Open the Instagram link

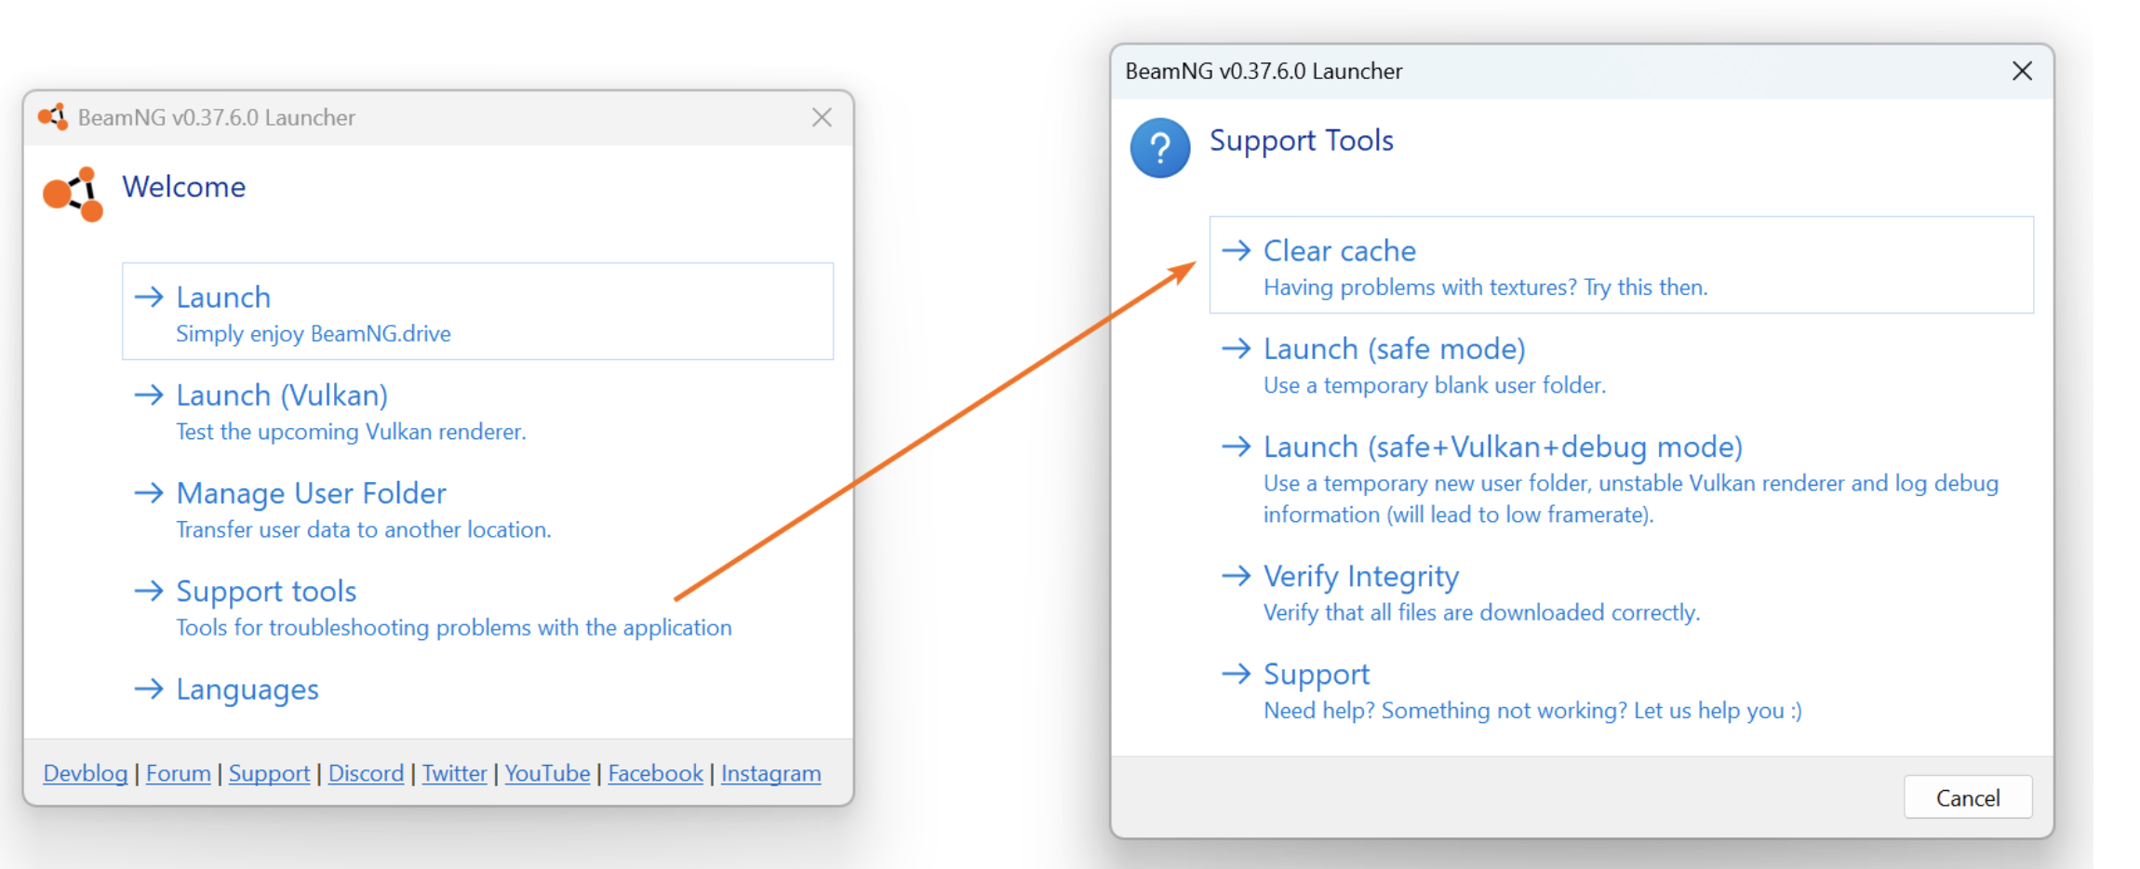[771, 773]
